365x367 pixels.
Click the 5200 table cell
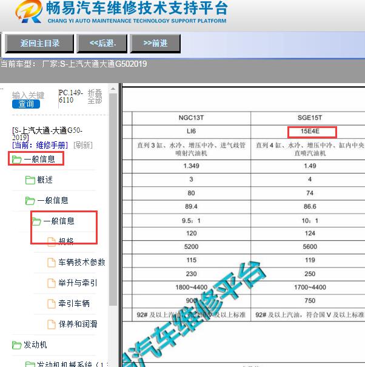click(x=191, y=247)
